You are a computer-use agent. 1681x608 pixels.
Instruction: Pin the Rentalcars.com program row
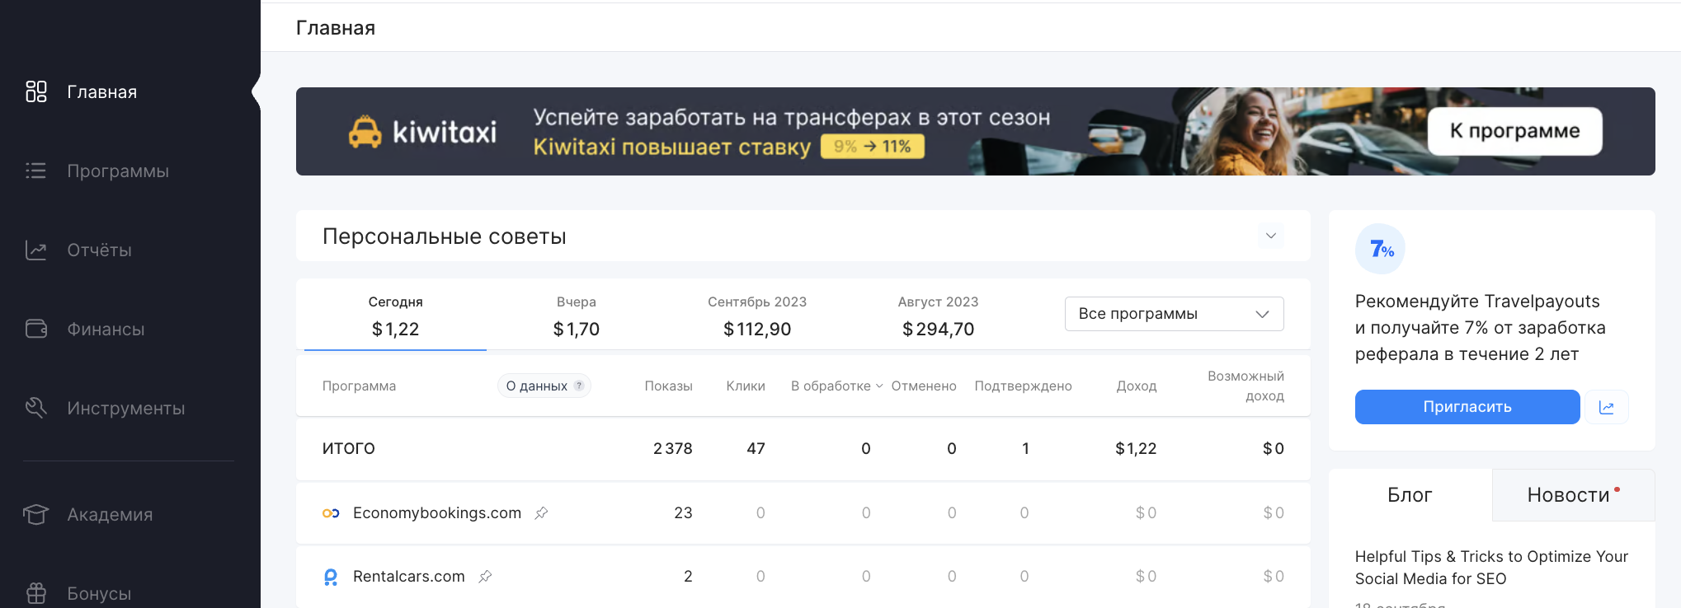(485, 577)
